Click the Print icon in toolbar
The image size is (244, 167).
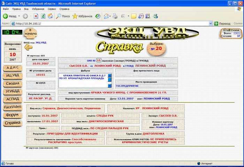click(x=115, y=16)
